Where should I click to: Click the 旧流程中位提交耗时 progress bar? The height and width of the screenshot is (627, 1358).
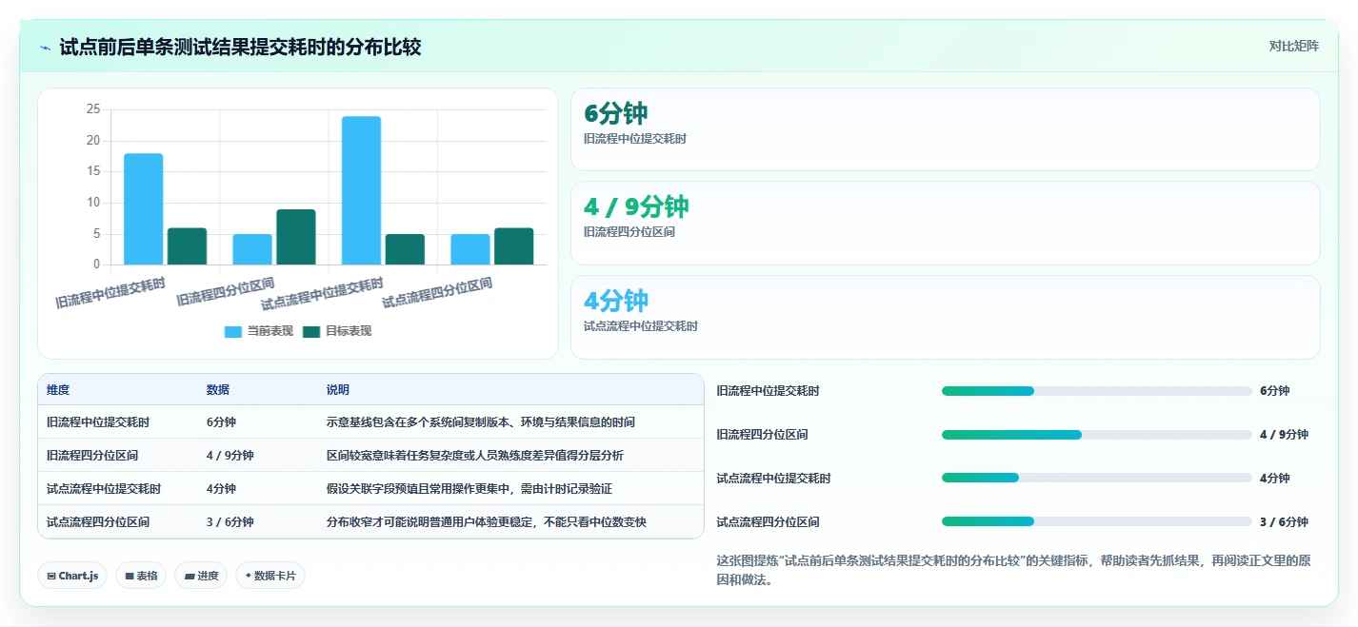tap(1096, 391)
